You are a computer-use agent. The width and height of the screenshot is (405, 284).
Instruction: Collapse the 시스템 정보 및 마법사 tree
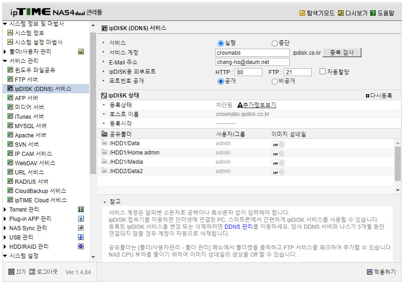coord(5,24)
